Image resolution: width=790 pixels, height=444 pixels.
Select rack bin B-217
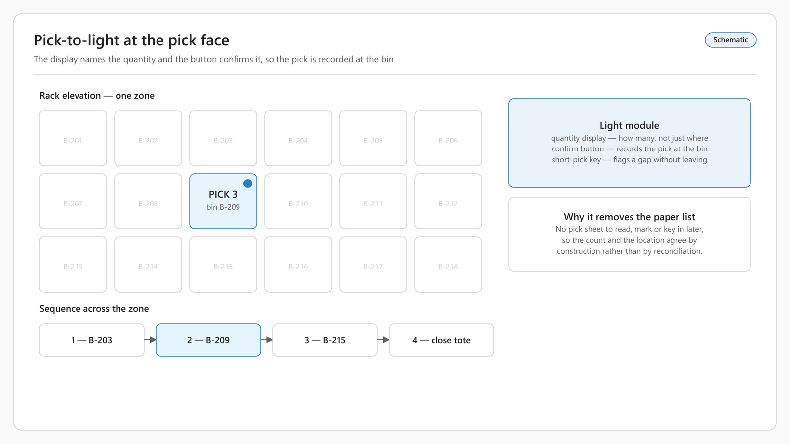(x=373, y=264)
